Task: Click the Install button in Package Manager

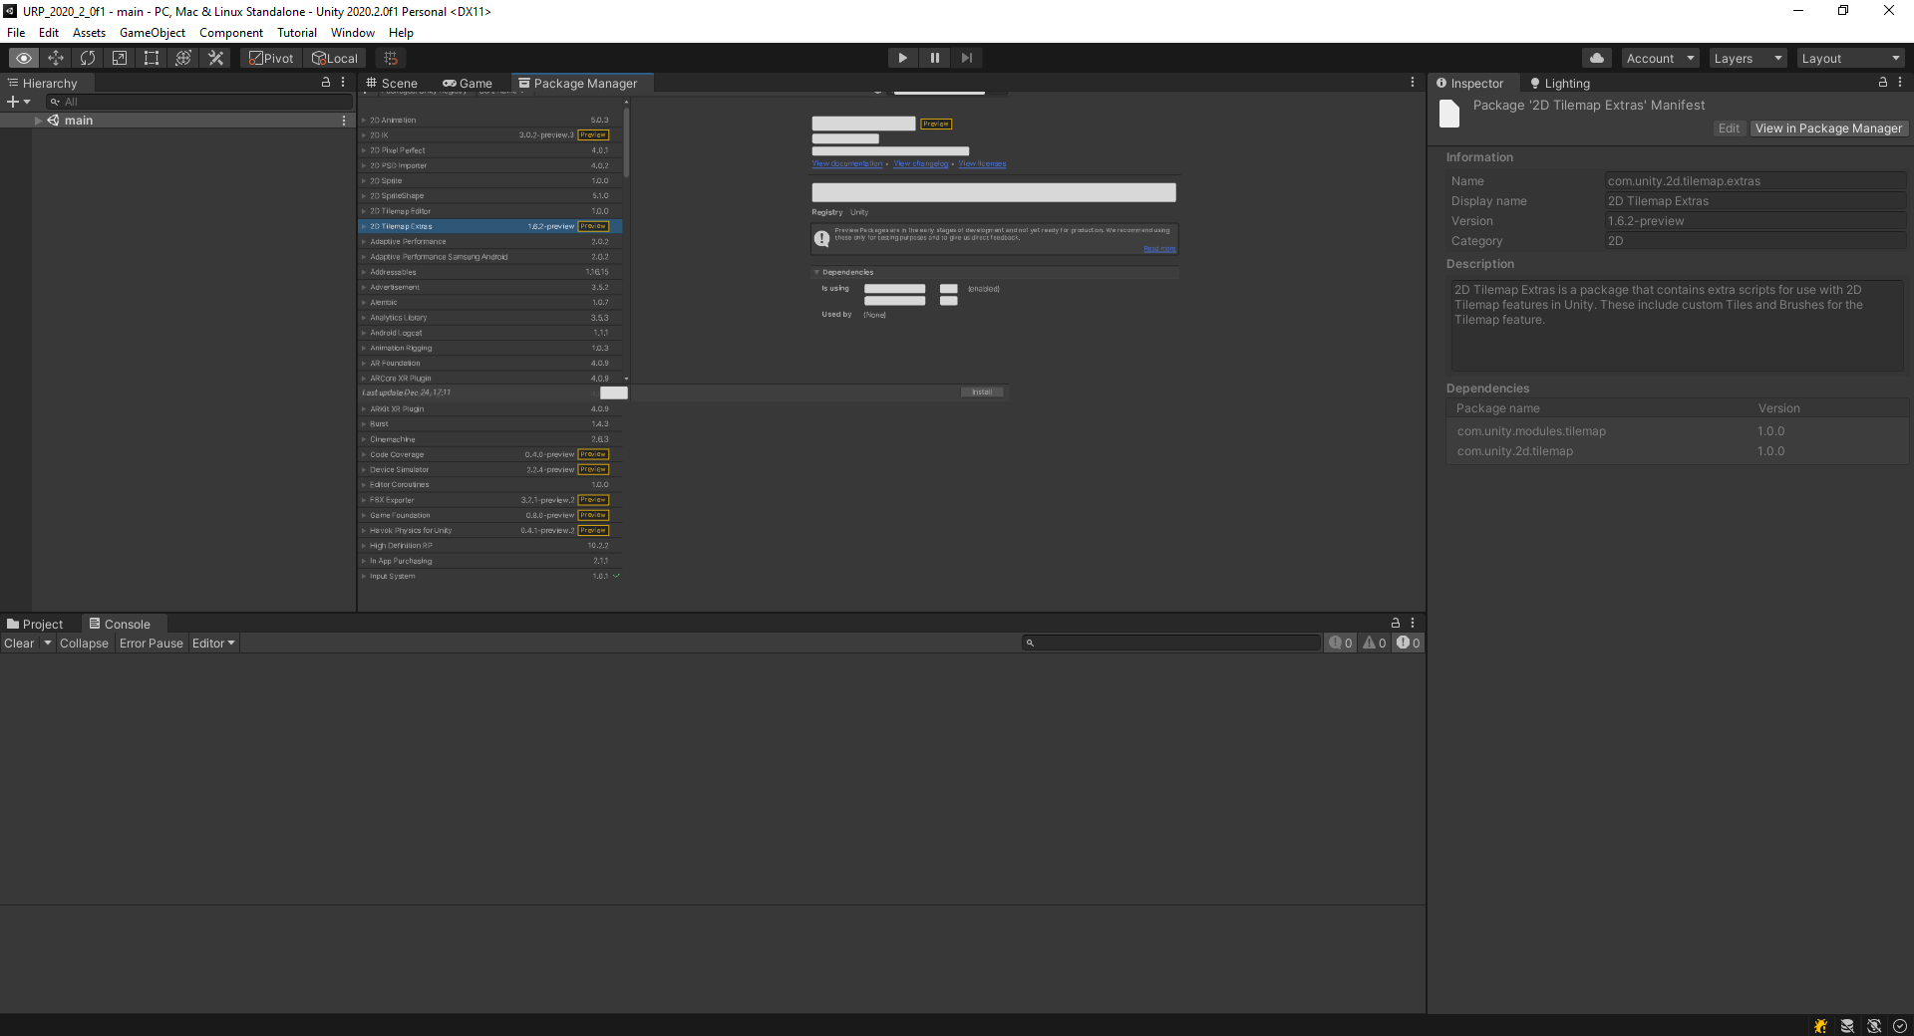Action: click(x=983, y=392)
